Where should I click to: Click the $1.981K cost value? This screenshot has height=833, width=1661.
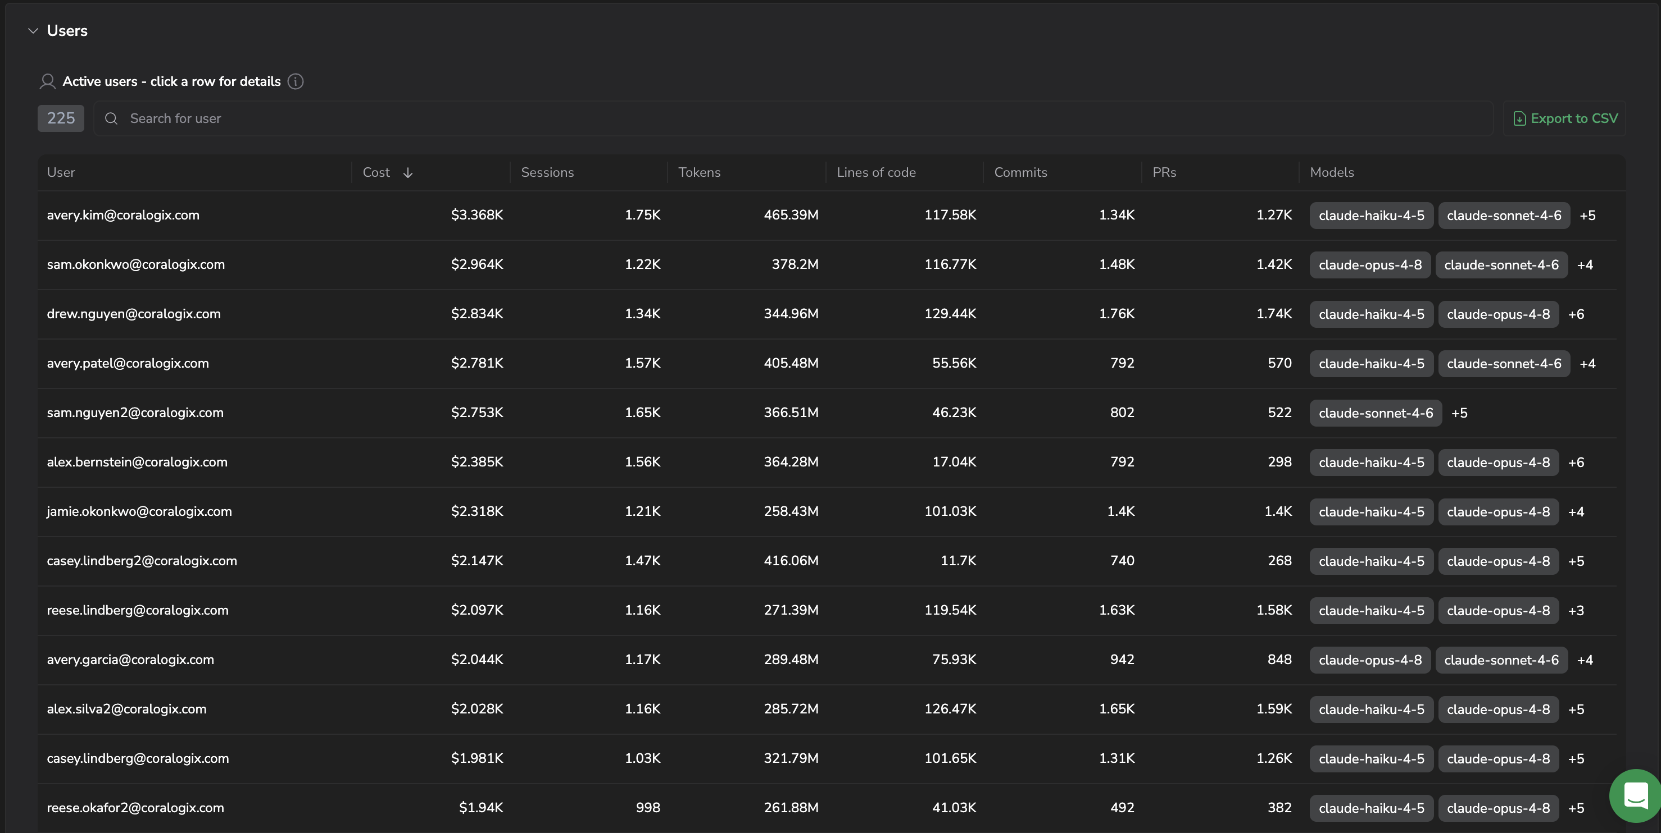[x=477, y=758]
